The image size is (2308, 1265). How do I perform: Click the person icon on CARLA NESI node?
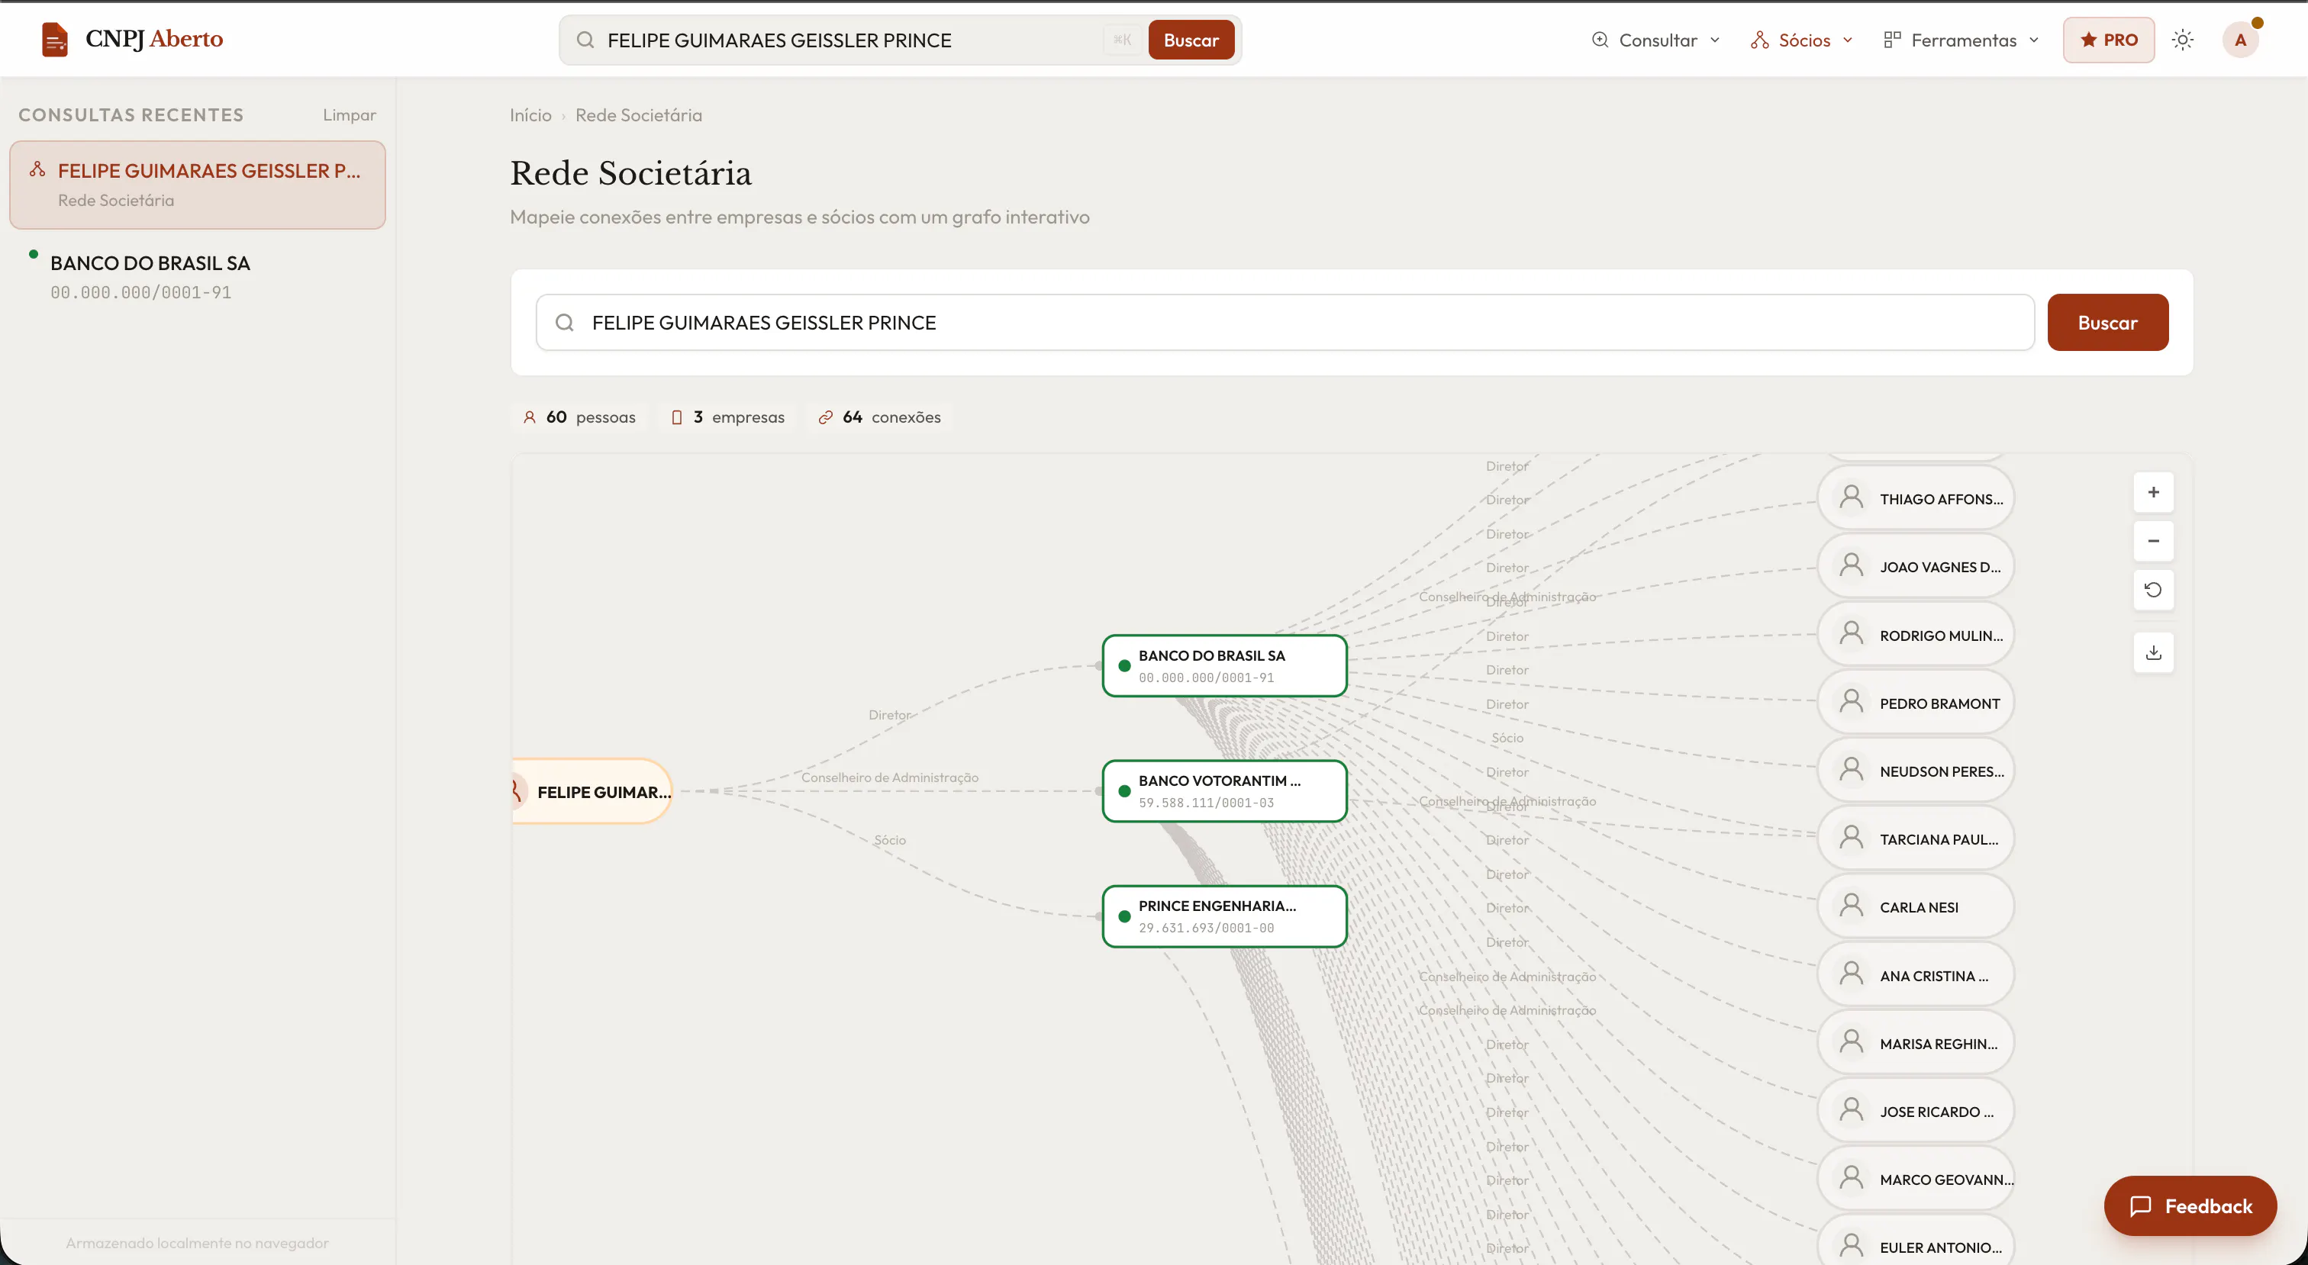(x=1851, y=906)
